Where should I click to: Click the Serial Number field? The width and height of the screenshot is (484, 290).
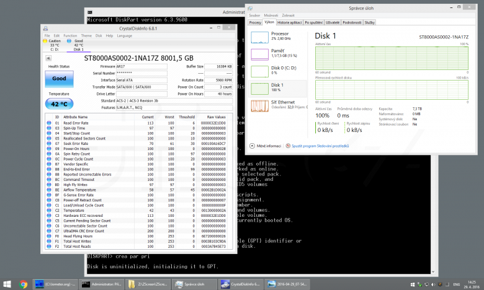coord(141,73)
